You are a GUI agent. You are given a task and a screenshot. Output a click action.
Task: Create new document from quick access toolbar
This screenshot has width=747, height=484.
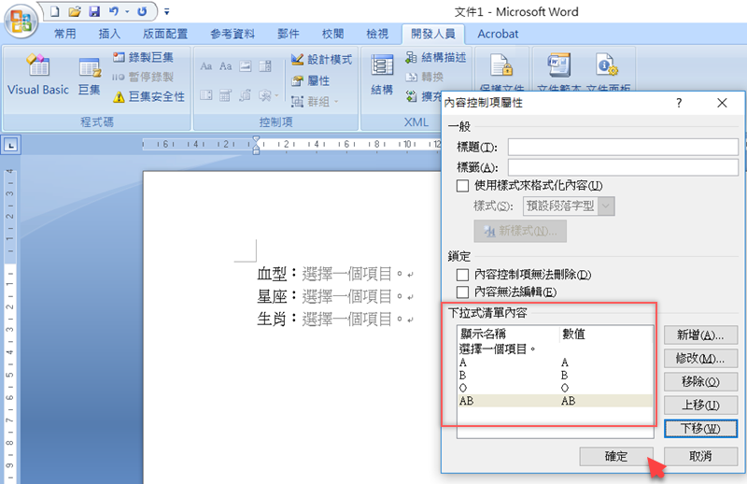[x=55, y=11]
